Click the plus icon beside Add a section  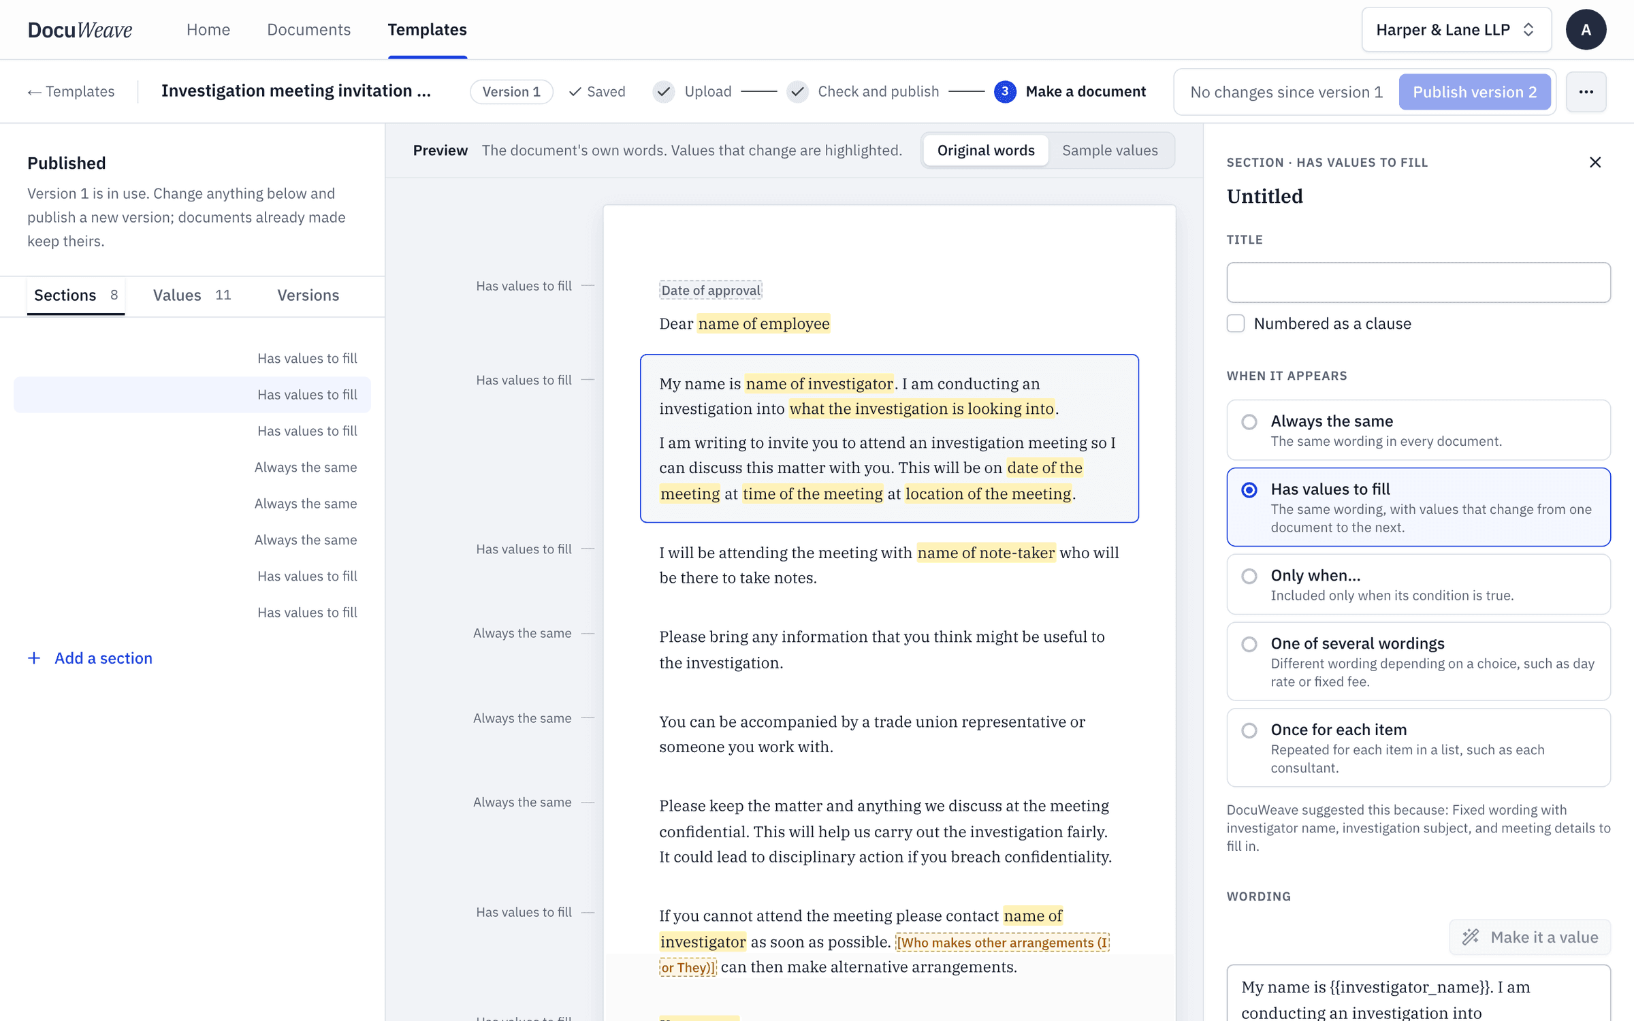[34, 658]
